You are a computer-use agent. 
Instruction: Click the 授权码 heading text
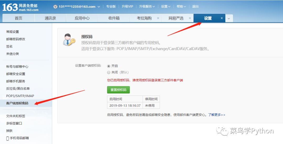point(87,37)
